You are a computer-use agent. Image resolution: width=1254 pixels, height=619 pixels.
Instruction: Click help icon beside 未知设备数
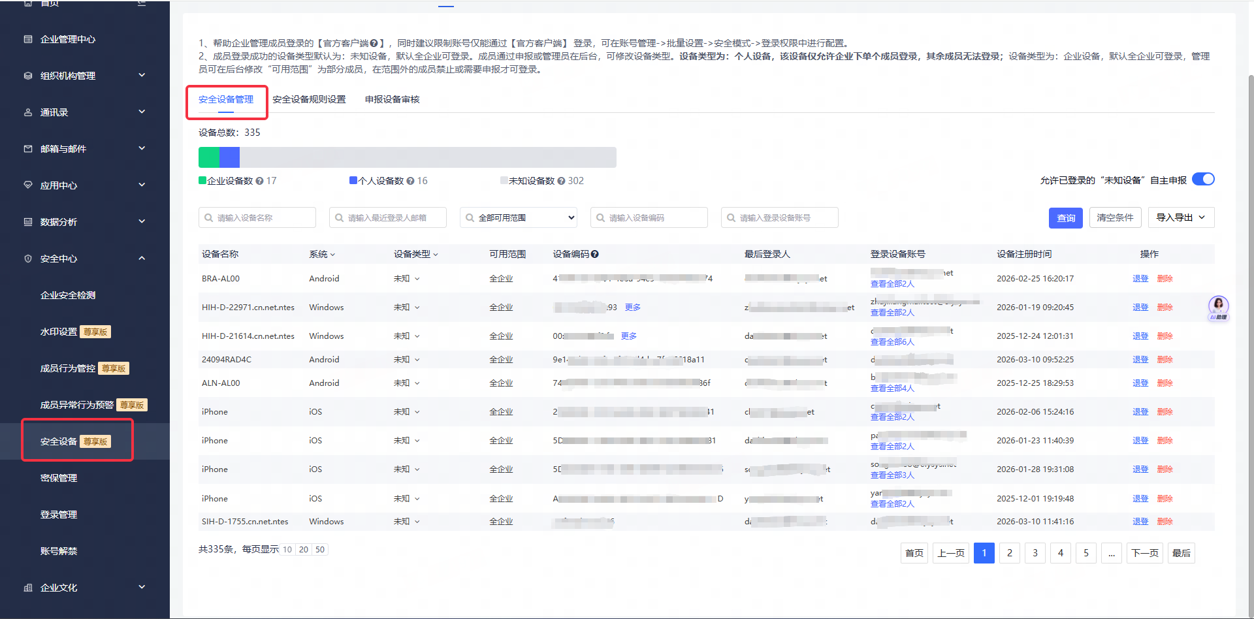click(561, 181)
